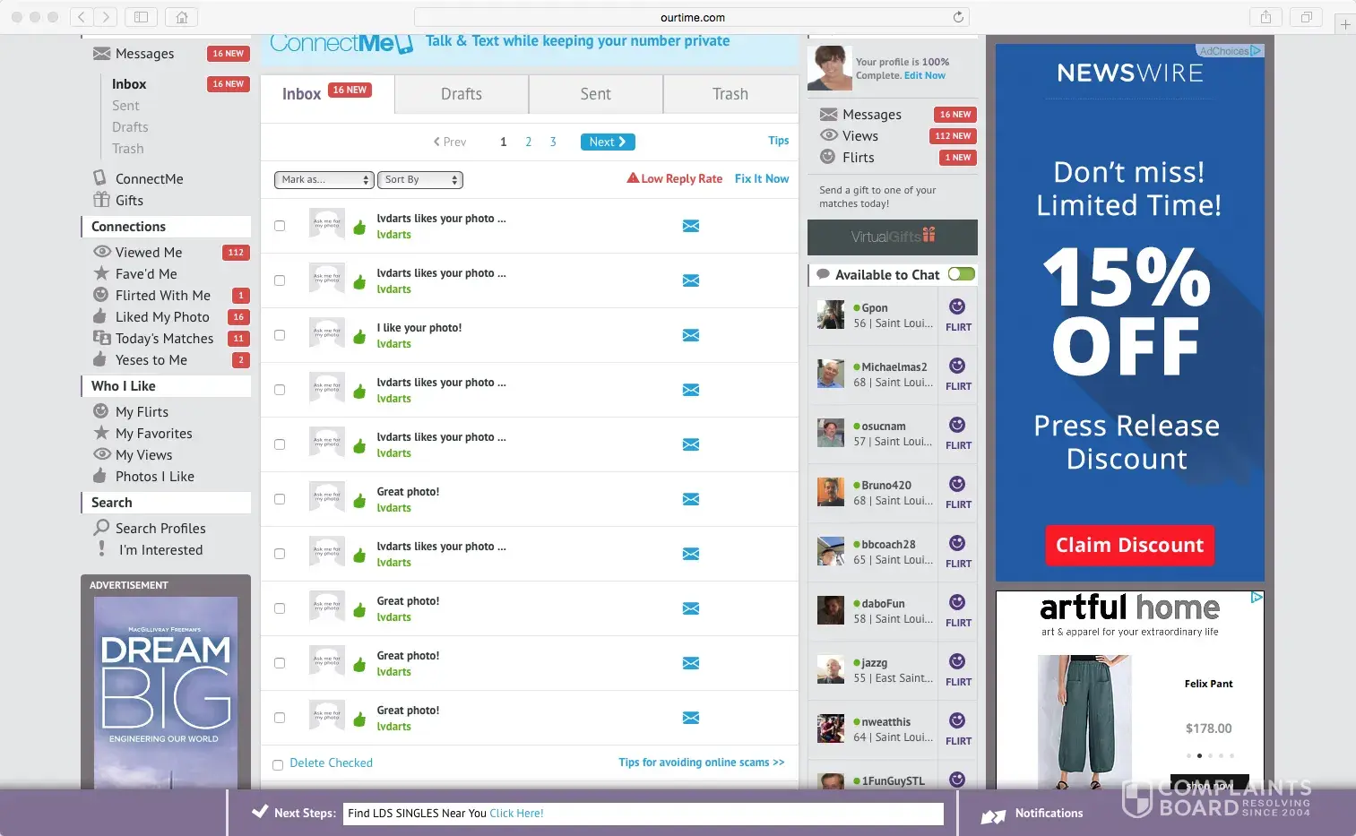Click the VirtualGifts banner
The height and width of the screenshot is (836, 1356).
click(893, 237)
